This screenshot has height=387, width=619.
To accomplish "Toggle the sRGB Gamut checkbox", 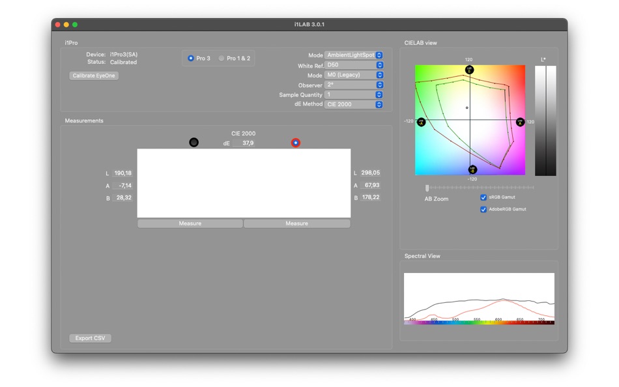I will 483,197.
